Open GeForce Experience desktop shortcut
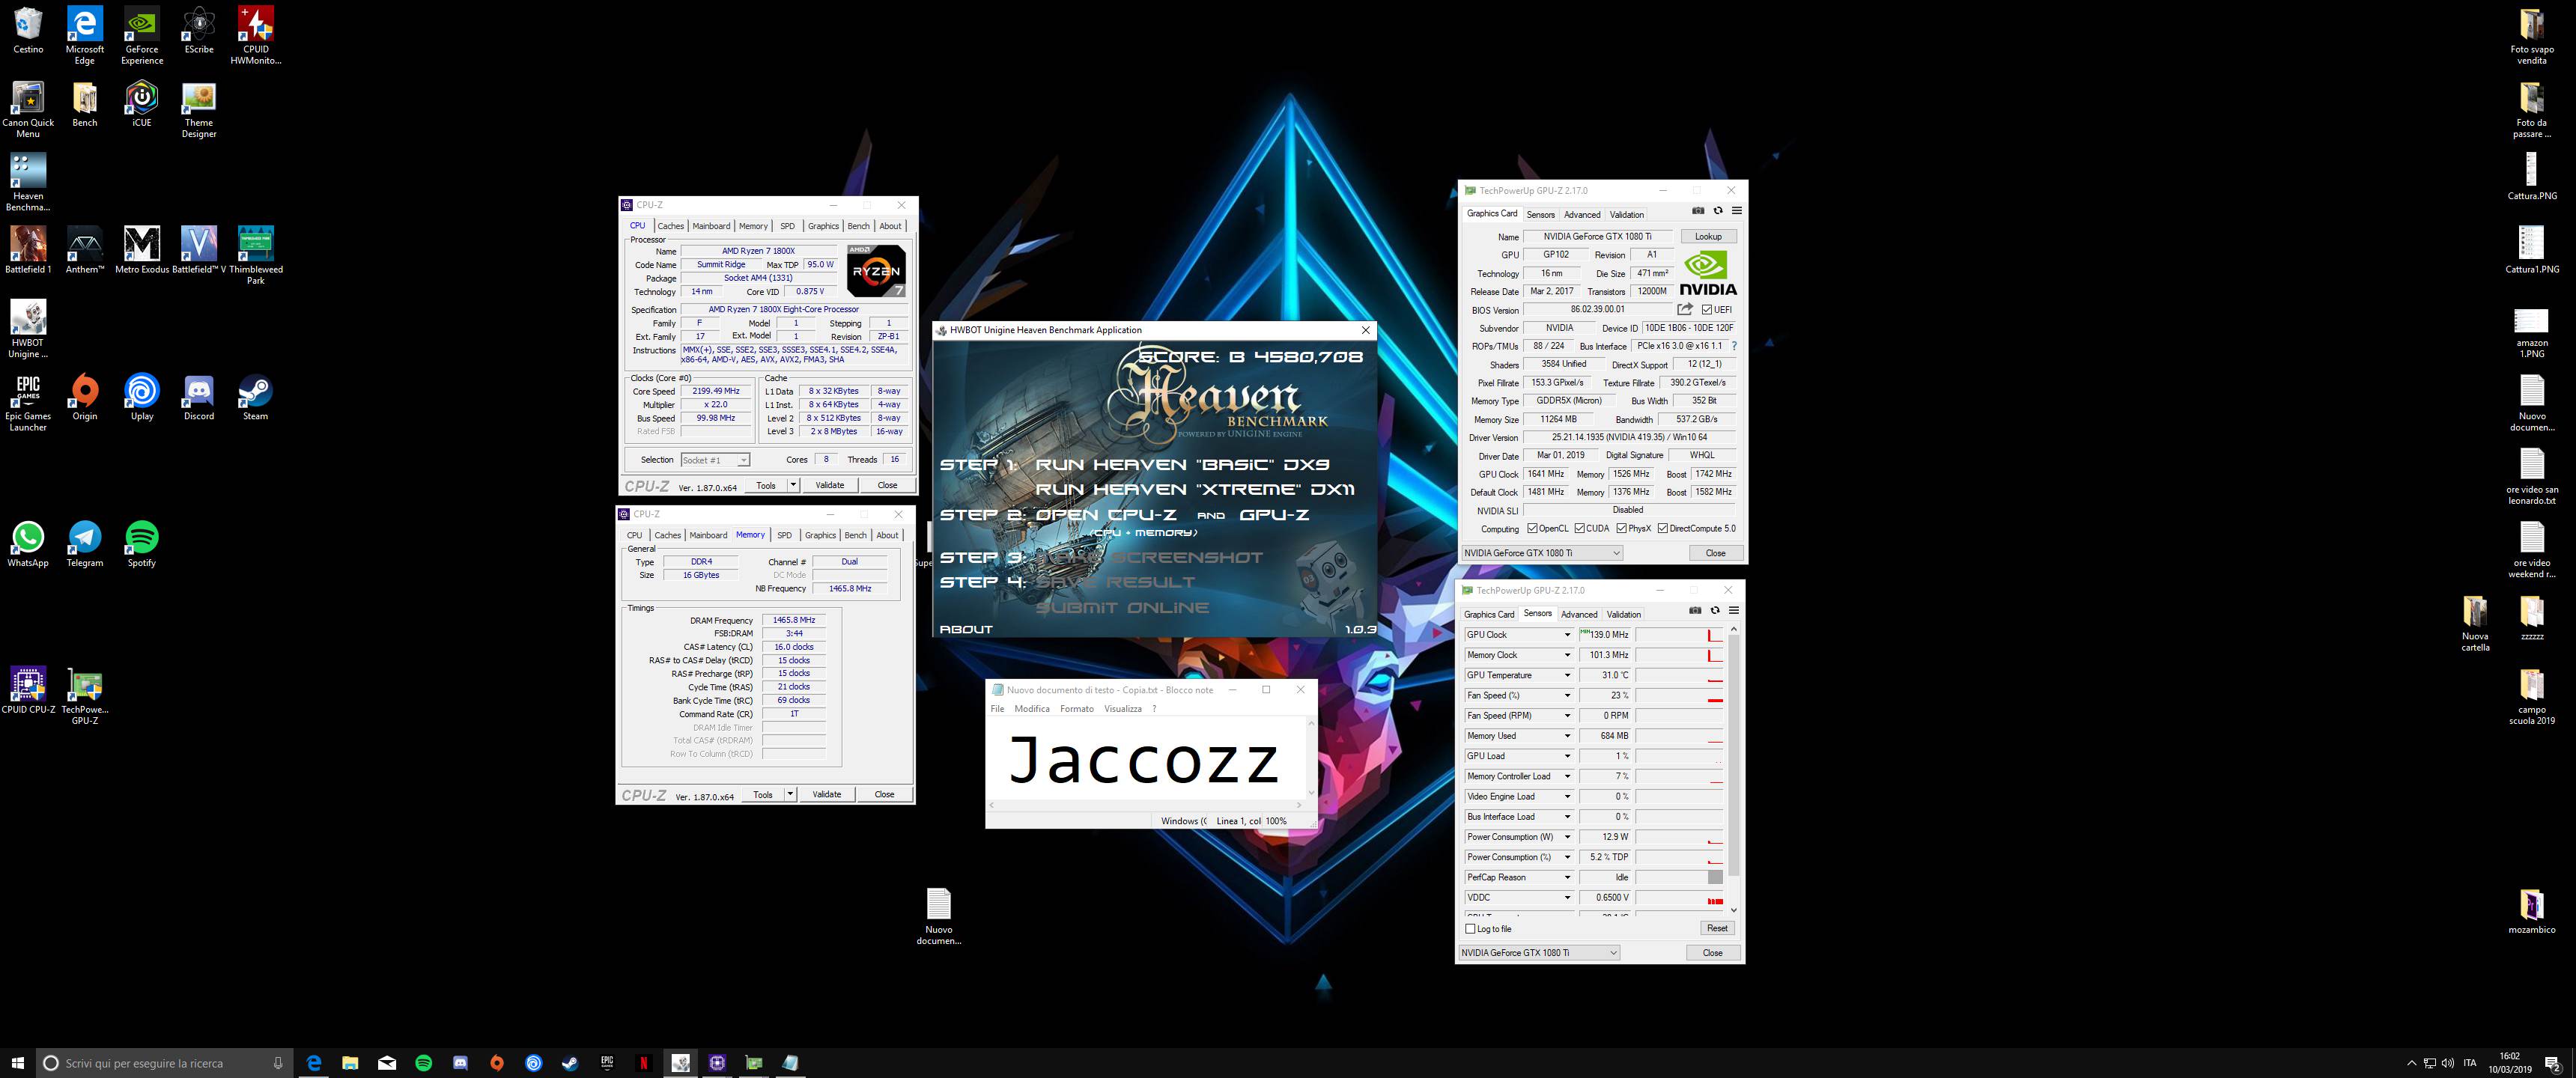This screenshot has width=2576, height=1078. coord(142,35)
